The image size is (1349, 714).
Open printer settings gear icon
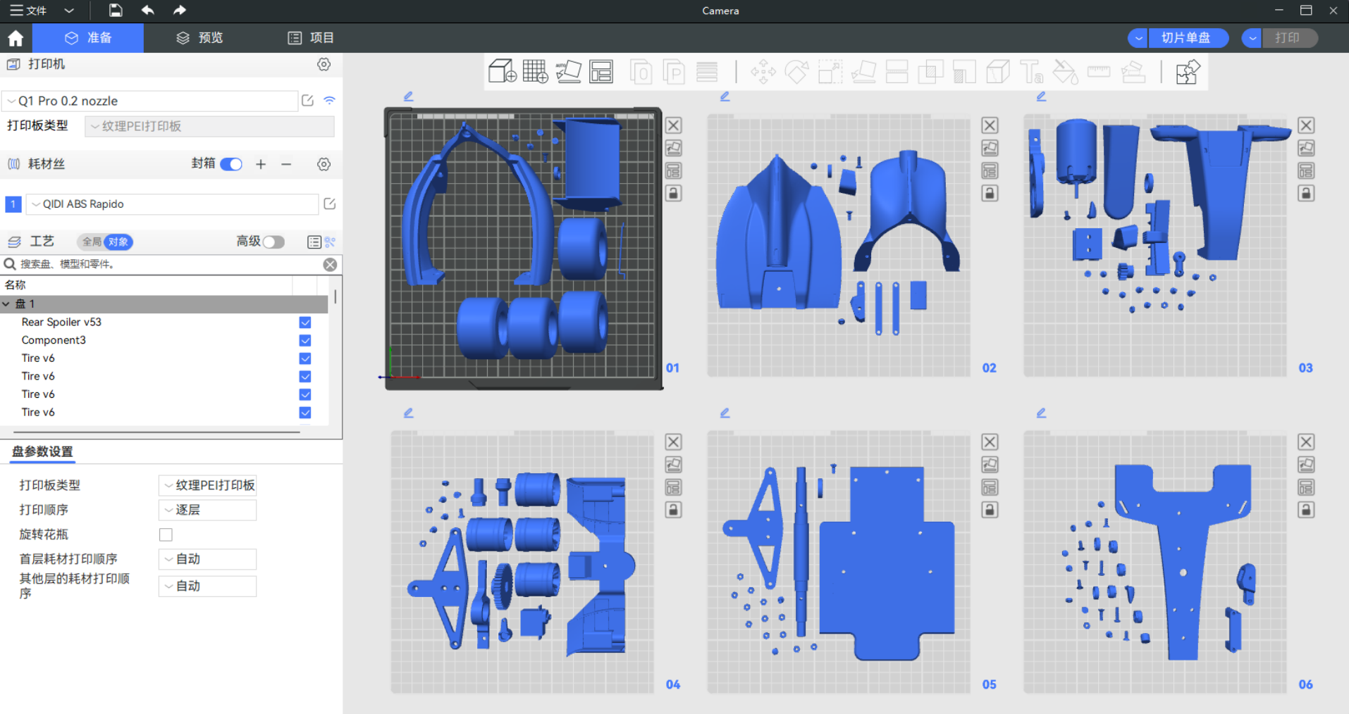point(324,65)
